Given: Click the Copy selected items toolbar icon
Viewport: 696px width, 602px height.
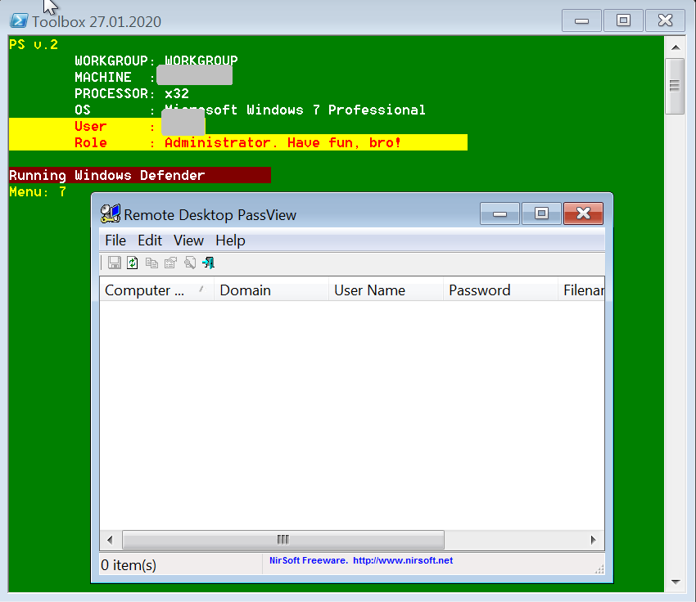Looking at the screenshot, I should point(151,263).
